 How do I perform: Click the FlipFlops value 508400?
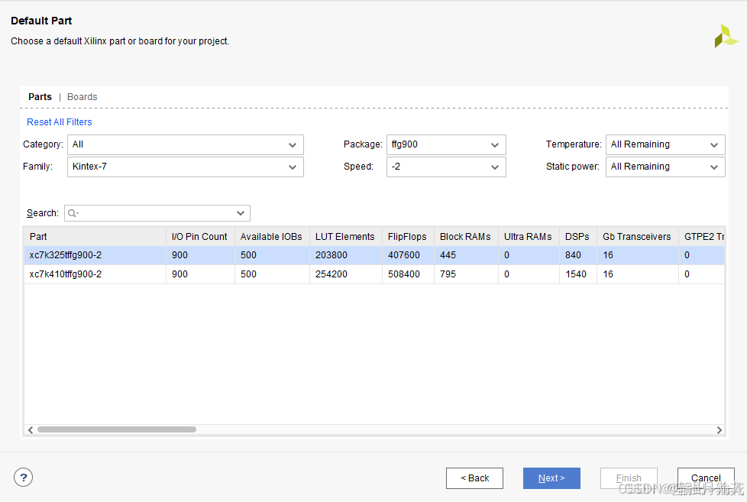click(404, 274)
